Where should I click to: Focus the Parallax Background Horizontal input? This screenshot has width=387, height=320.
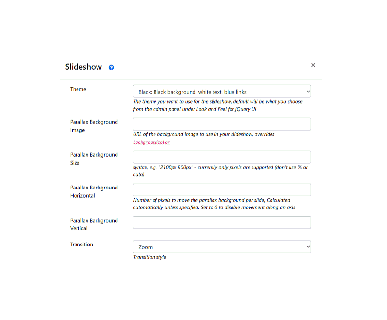click(x=222, y=190)
